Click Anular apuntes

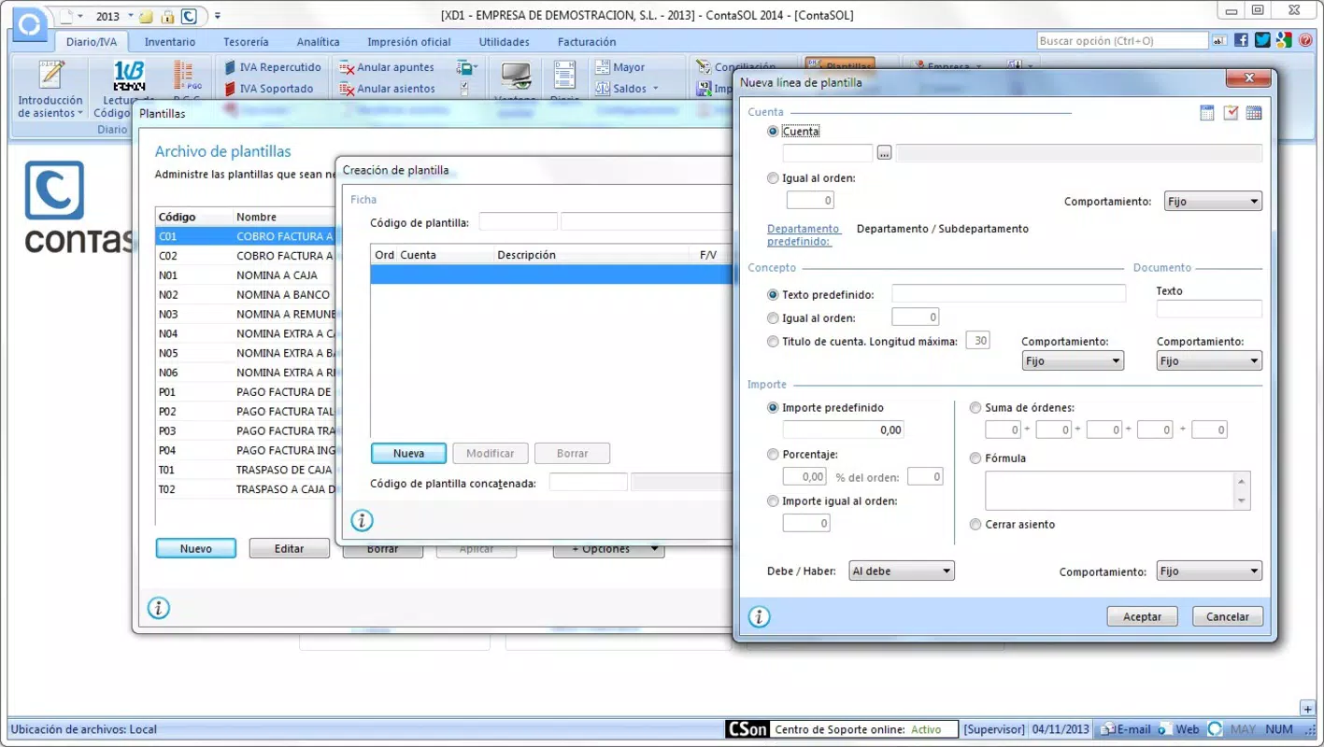[x=387, y=67]
